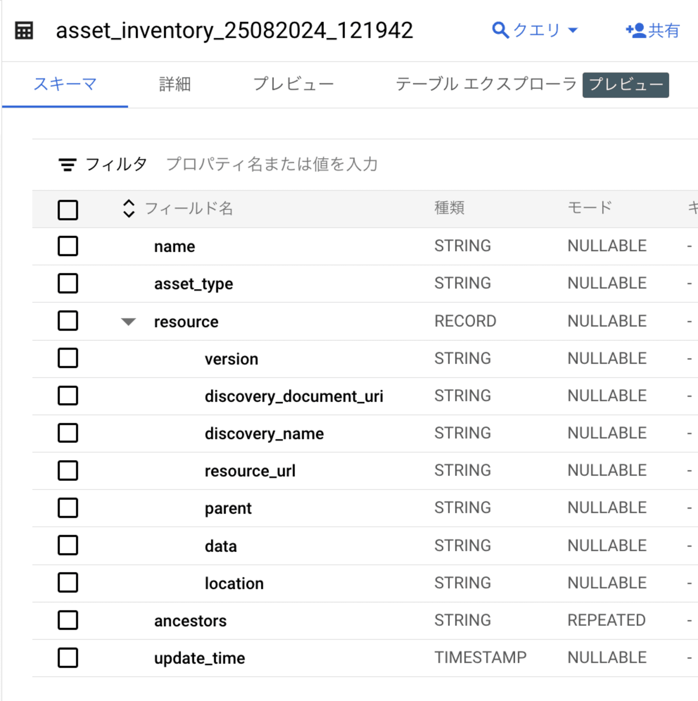Open the 詳細 tab
This screenshot has height=701, width=698.
pos(175,84)
